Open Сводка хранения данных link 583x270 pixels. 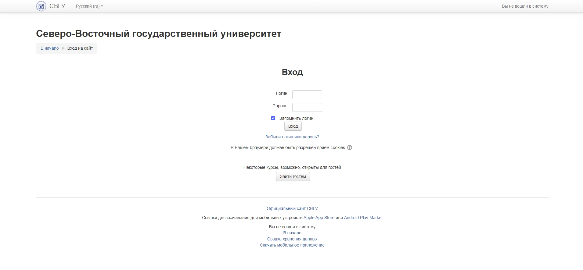pyautogui.click(x=292, y=239)
